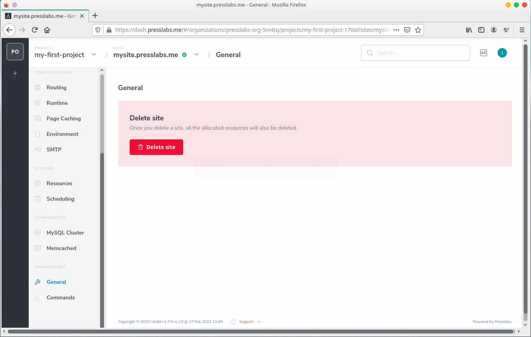Click the Scheduling calendar icon
531x337 pixels.
(x=38, y=199)
